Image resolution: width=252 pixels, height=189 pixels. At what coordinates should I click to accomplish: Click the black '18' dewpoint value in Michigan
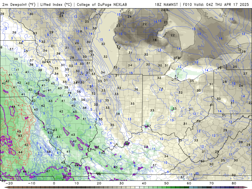154,40
